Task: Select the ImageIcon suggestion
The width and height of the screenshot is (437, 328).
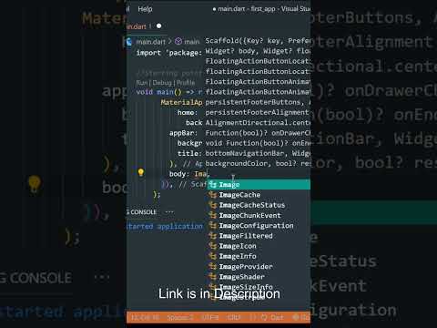Action: coord(259,246)
